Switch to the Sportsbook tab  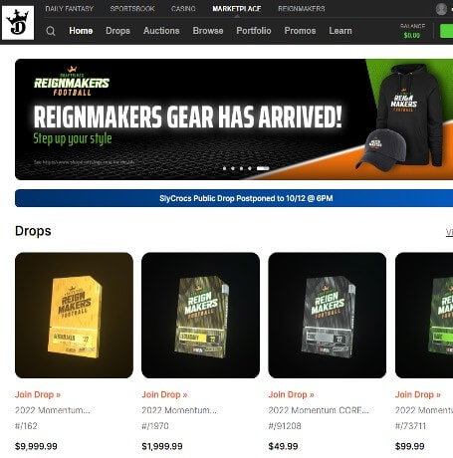pyautogui.click(x=132, y=9)
